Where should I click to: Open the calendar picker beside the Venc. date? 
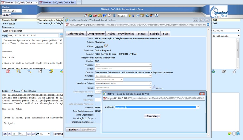[61, 35]
